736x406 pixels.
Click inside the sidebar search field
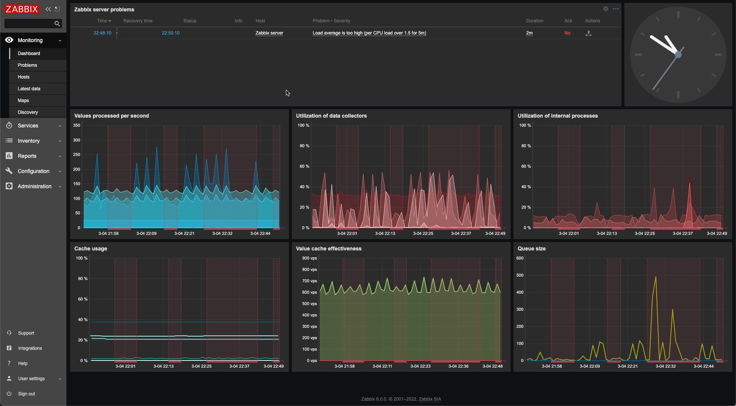point(29,24)
